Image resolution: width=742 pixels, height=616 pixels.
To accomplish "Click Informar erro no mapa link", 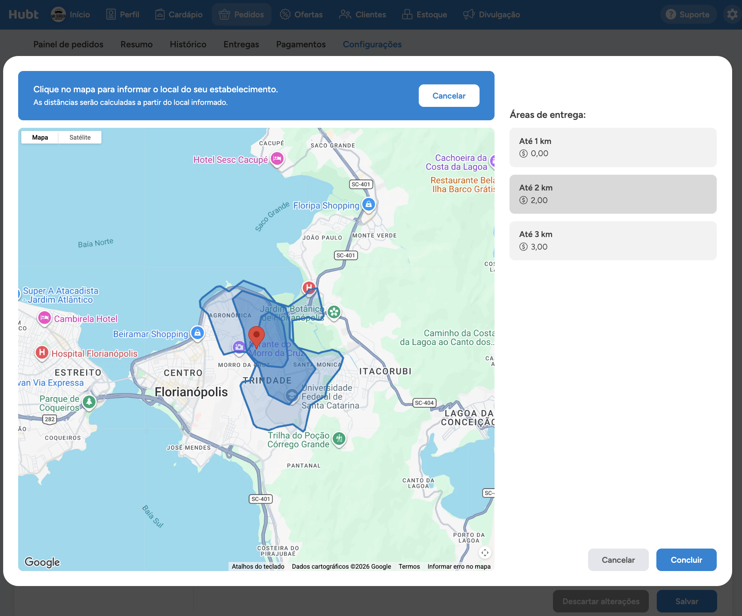I will [x=459, y=566].
